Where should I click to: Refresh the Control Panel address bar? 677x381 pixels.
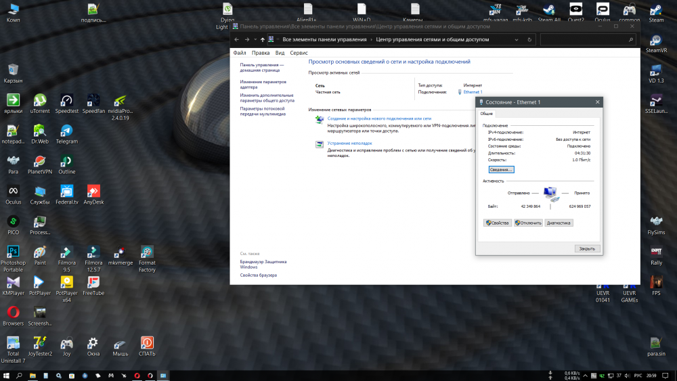click(x=531, y=40)
